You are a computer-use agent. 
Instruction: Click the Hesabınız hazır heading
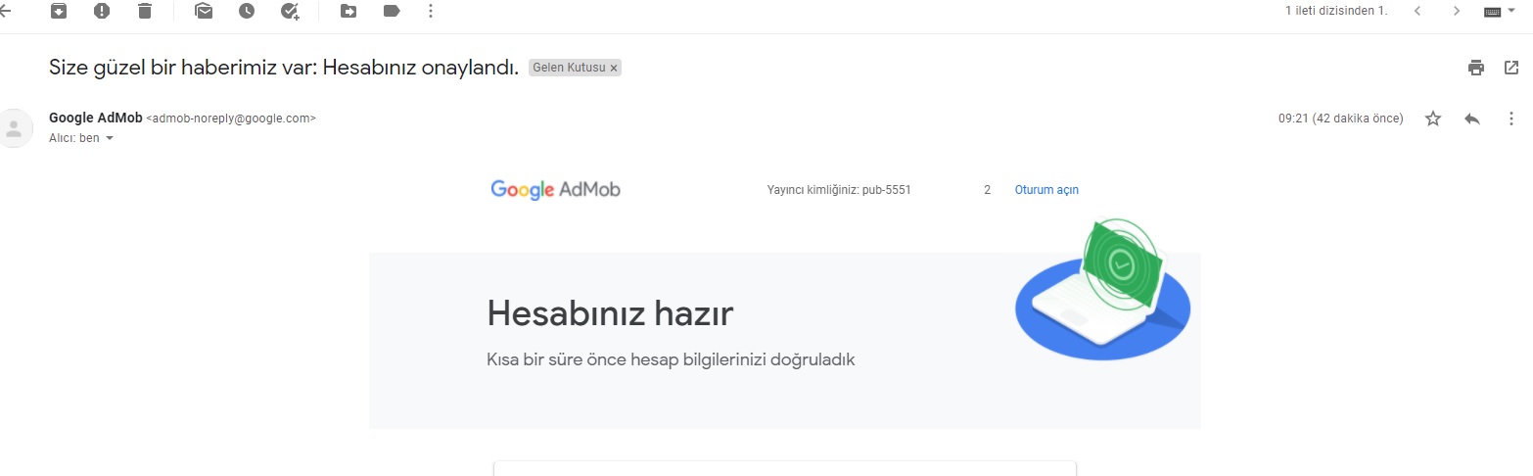[610, 314]
